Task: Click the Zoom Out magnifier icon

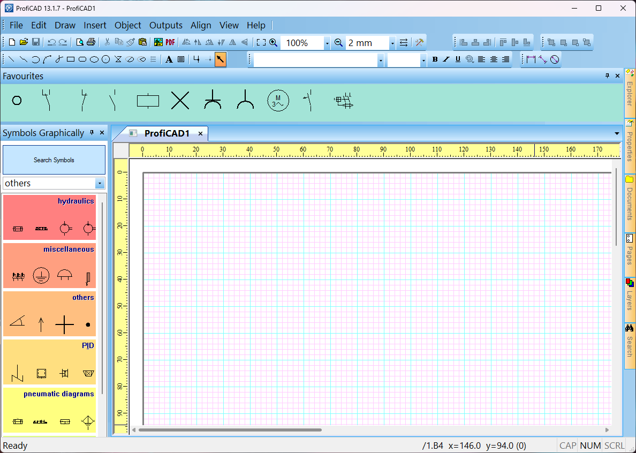Action: 338,42
